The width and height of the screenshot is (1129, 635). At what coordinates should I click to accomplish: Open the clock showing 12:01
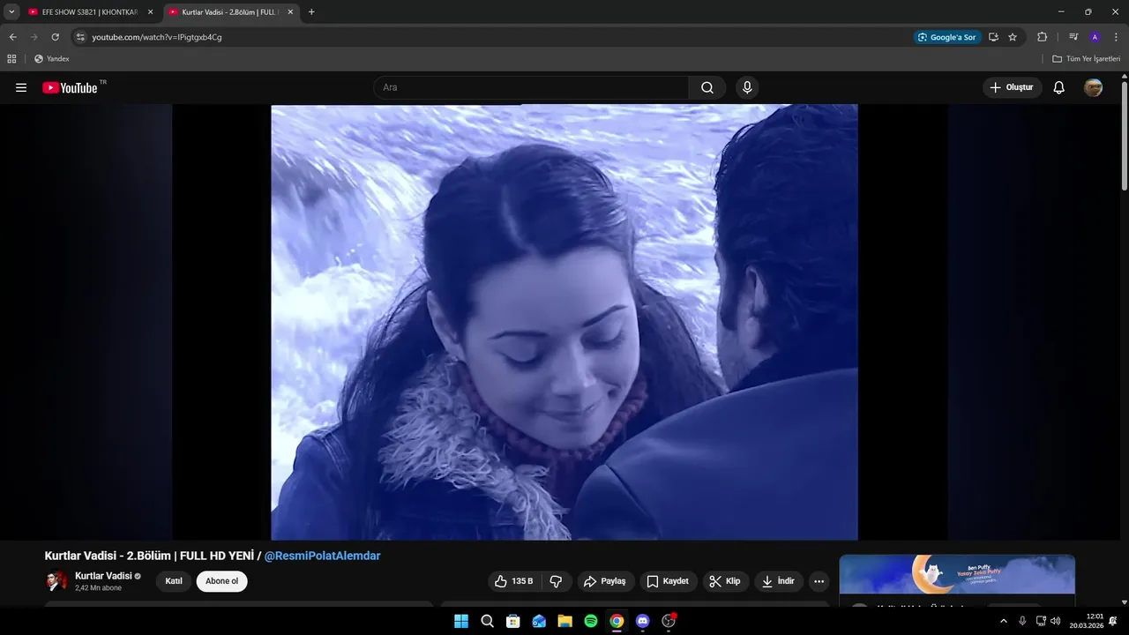click(x=1087, y=621)
